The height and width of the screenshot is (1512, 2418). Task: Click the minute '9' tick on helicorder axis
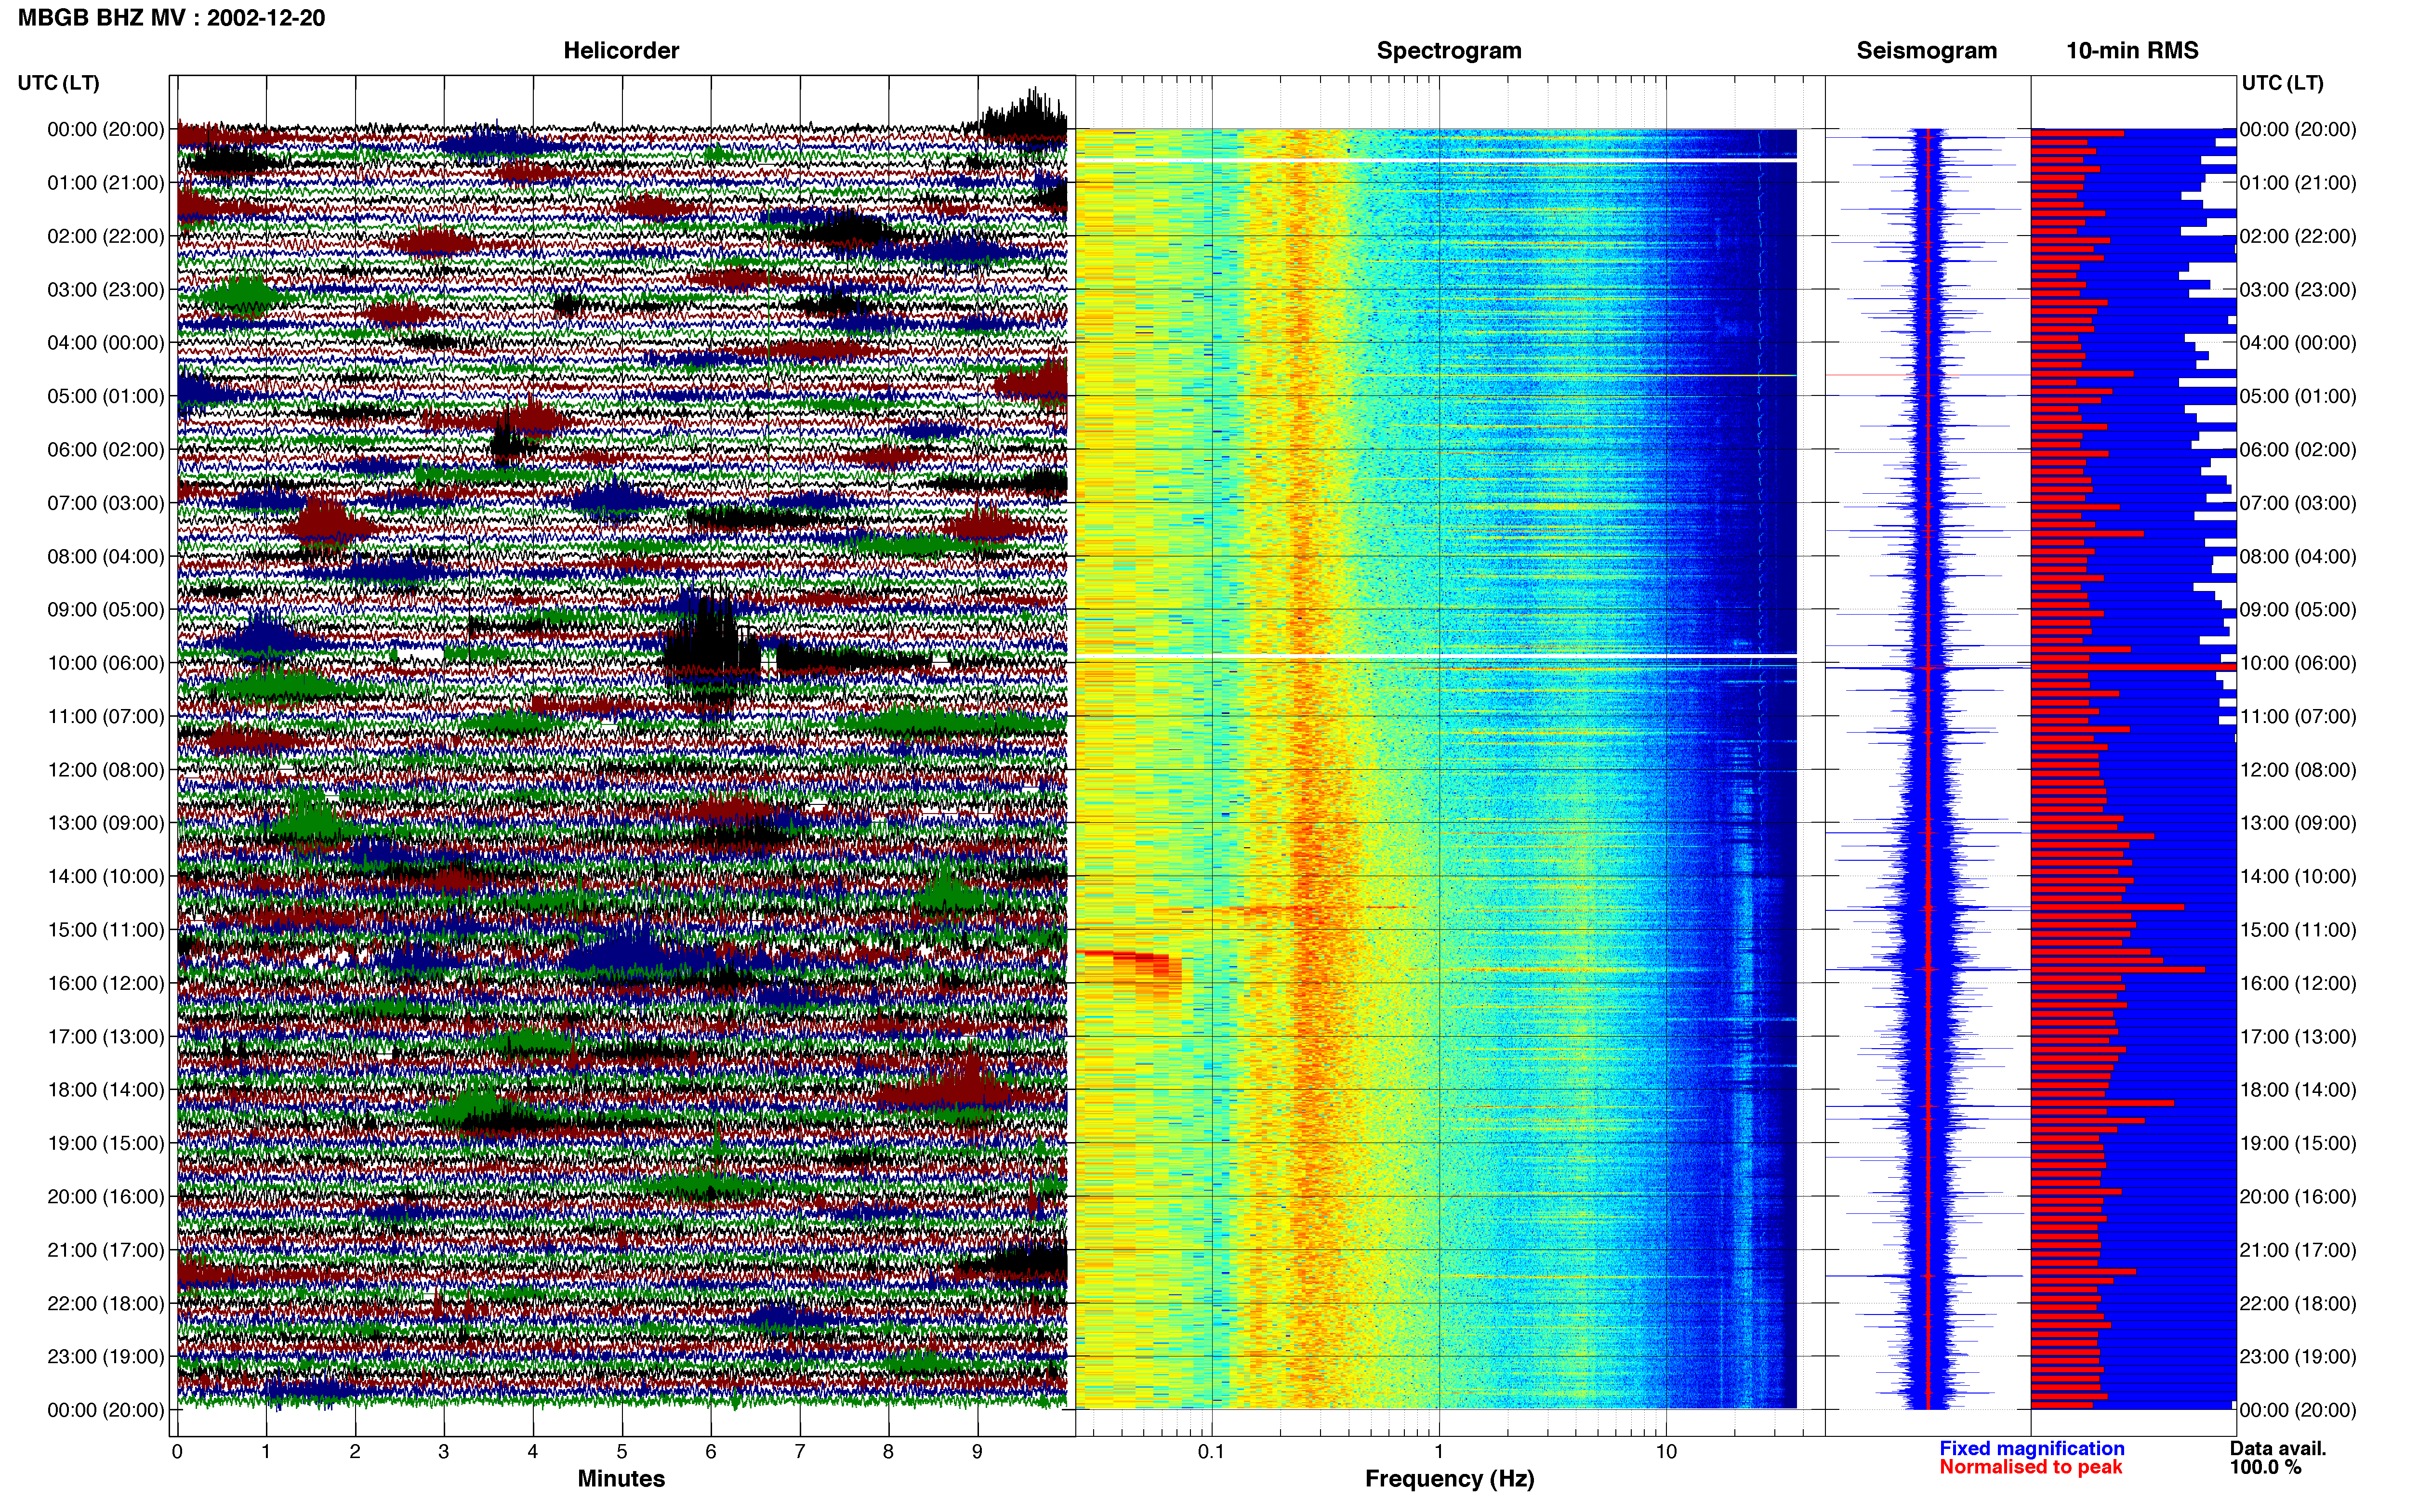[x=977, y=1452]
